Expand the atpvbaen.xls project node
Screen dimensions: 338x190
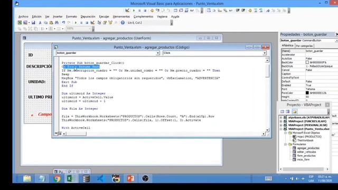[x=281, y=118]
